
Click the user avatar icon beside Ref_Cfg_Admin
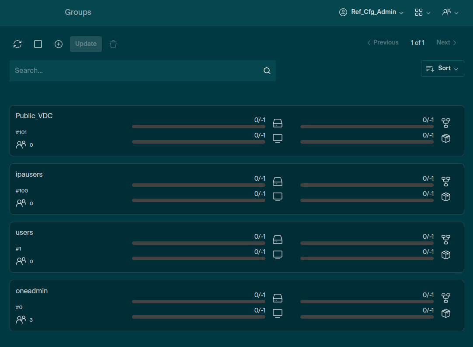click(x=343, y=12)
